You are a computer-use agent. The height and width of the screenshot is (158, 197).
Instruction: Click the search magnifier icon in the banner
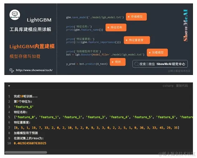point(137,64)
